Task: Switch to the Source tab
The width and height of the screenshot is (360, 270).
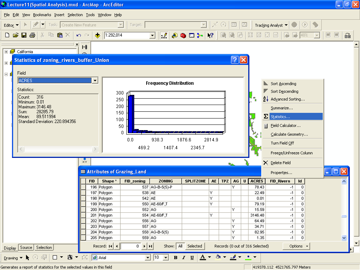Action: tap(26, 247)
